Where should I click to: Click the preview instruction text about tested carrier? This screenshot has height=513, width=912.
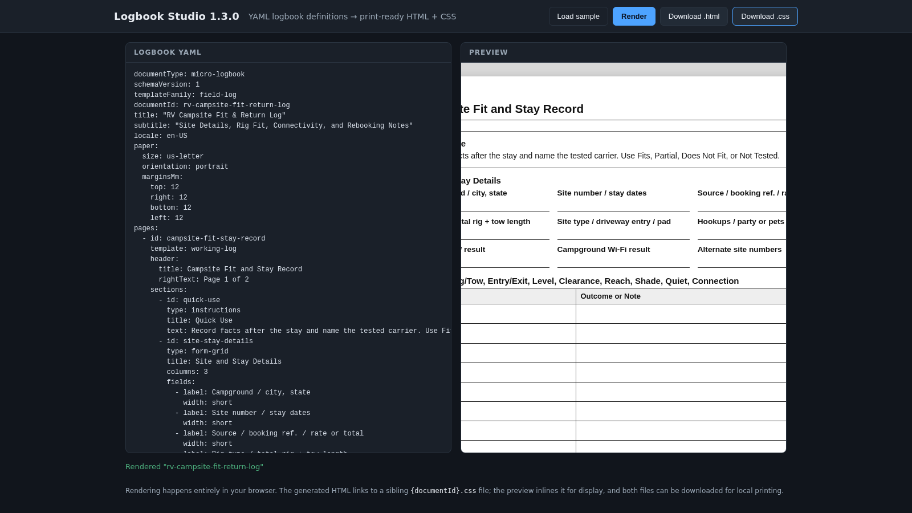pos(620,156)
